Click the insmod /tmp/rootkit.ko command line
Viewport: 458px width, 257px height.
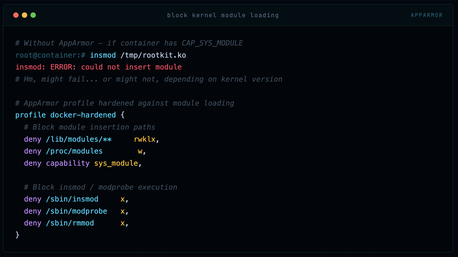(138, 55)
